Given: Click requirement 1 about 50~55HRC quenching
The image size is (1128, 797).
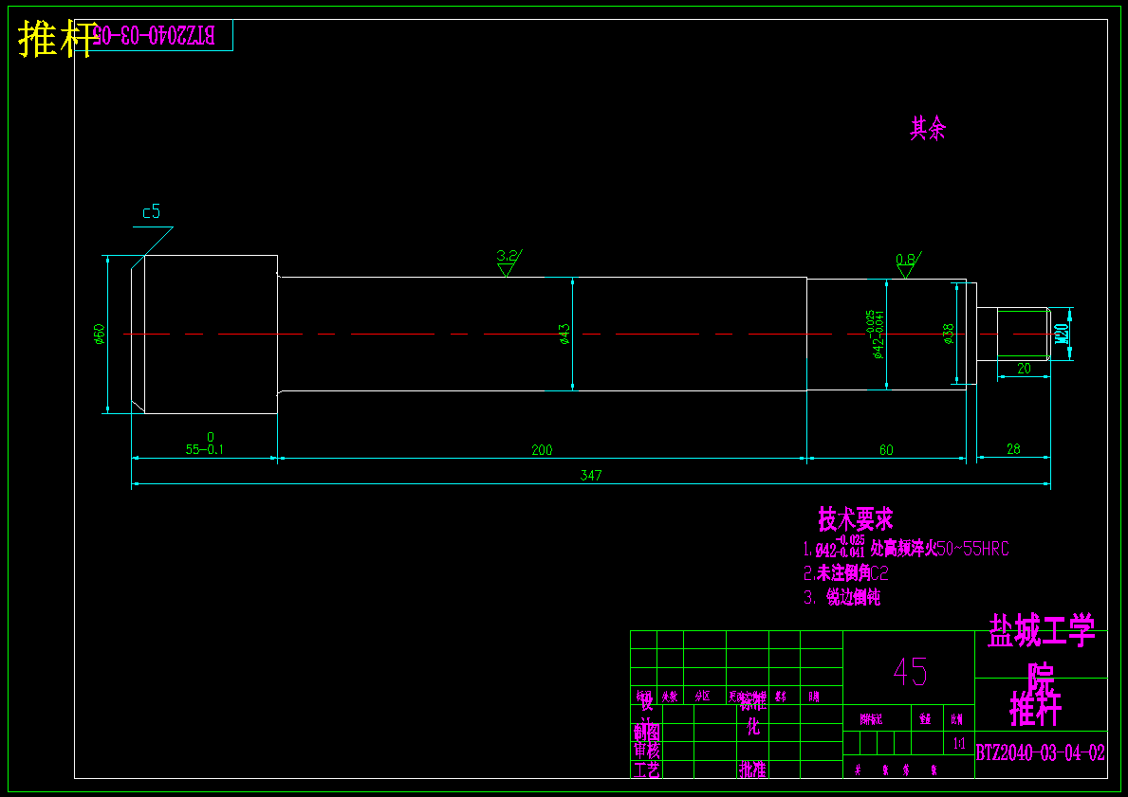Looking at the screenshot, I should tap(906, 548).
